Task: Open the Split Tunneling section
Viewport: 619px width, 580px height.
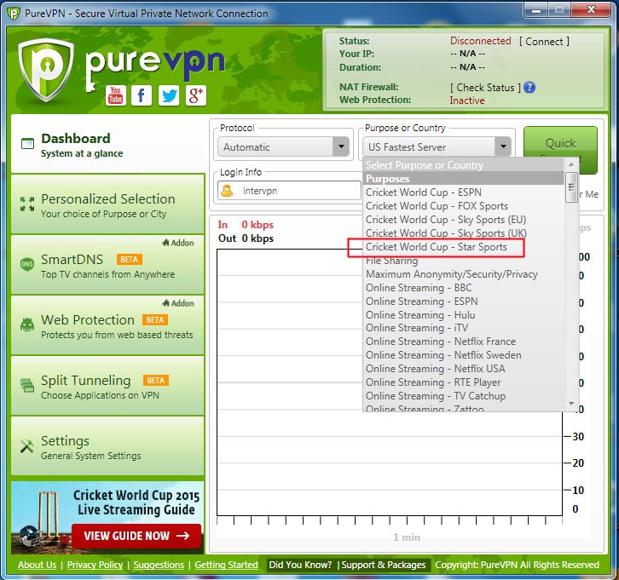Action: coord(107,386)
